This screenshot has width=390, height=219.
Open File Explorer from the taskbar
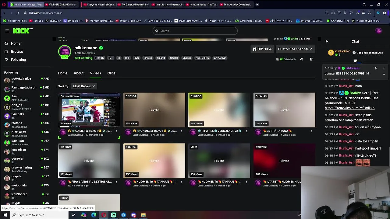pyautogui.click(x=143, y=215)
